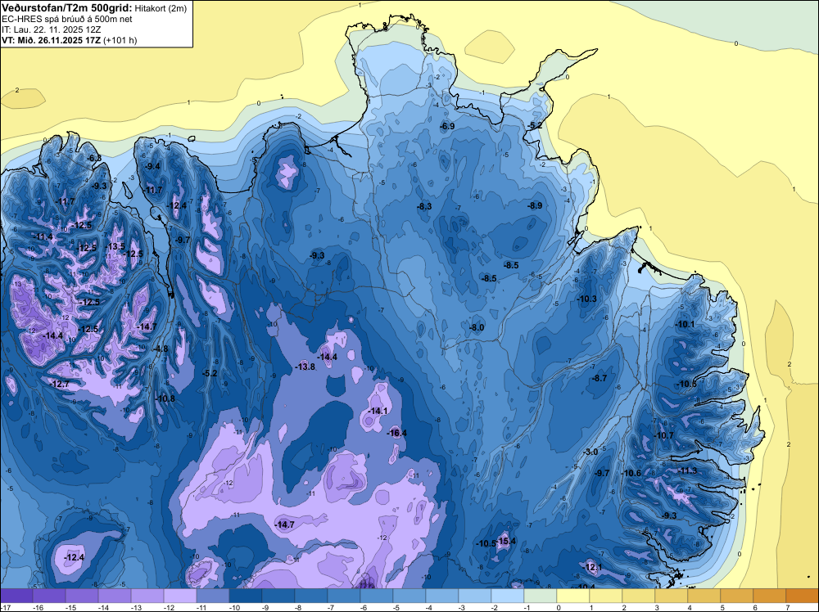This screenshot has width=819, height=612.
Task: Click the -10.8 temperature value on map
Action: pos(165,398)
